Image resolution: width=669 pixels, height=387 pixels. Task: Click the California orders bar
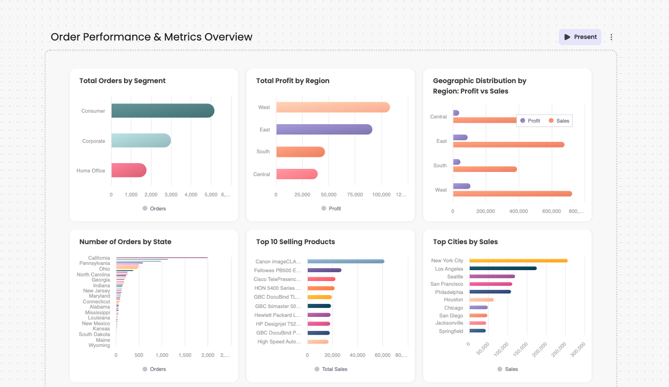click(161, 258)
